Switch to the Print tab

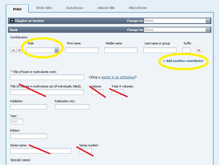(x=17, y=9)
